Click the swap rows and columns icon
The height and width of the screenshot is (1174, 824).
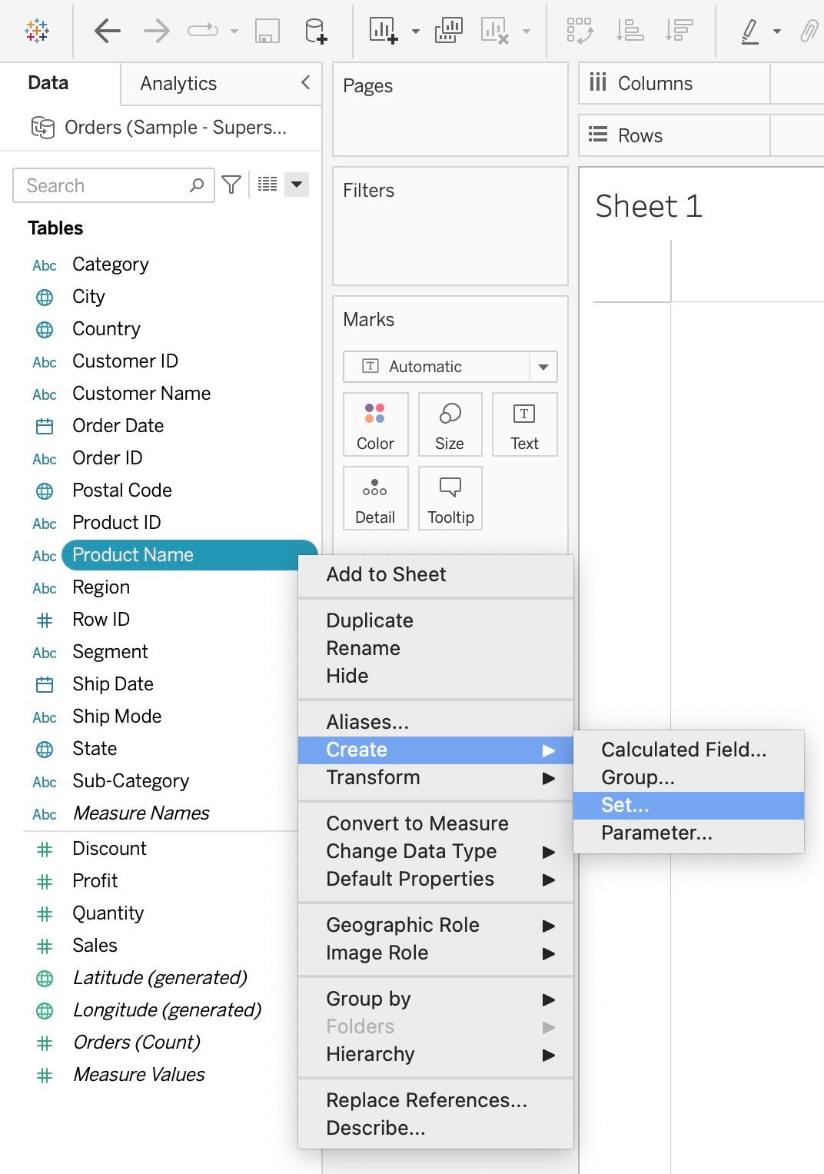[x=580, y=32]
